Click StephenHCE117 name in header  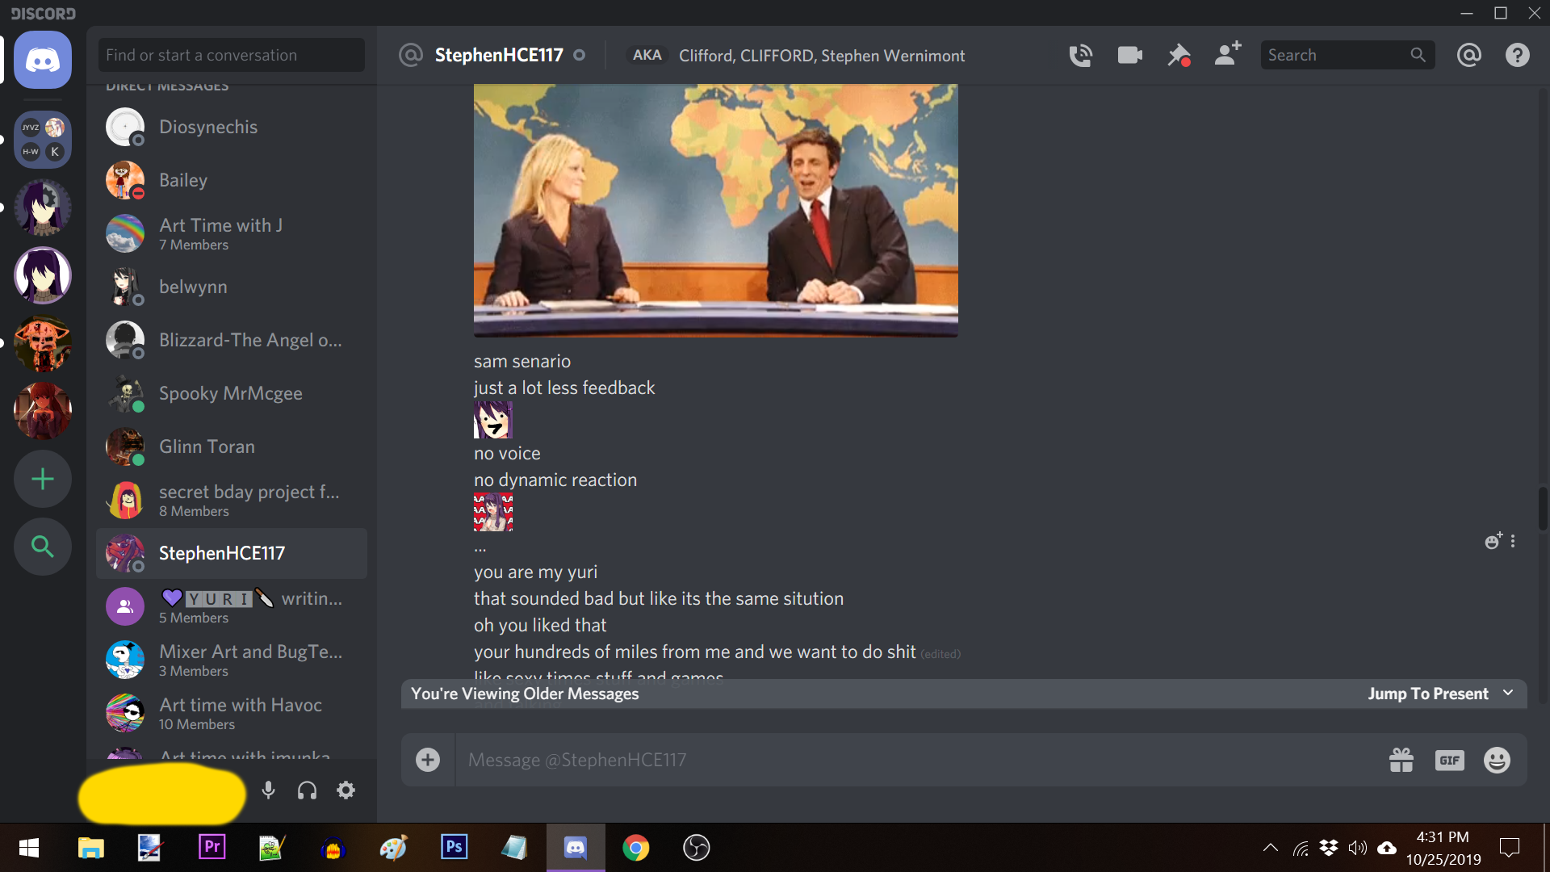pos(498,55)
